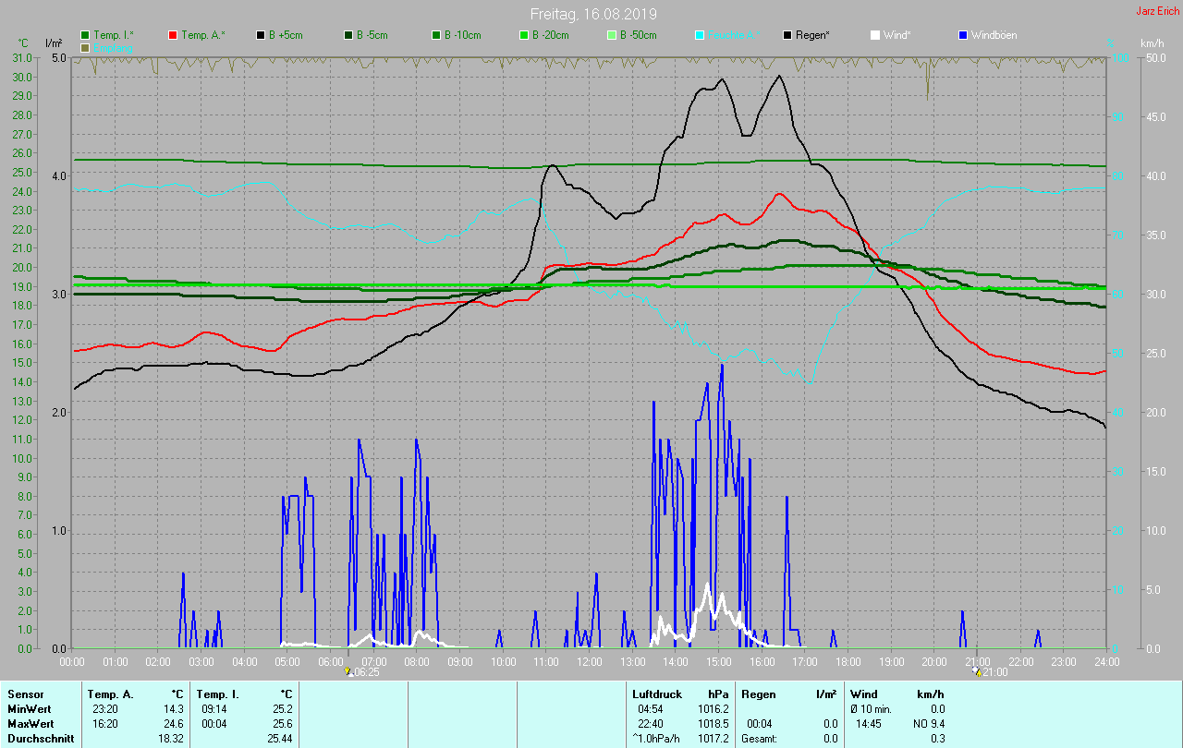The height and width of the screenshot is (748, 1183).
Task: Click the Durchschnitt row label
Action: pos(37,739)
